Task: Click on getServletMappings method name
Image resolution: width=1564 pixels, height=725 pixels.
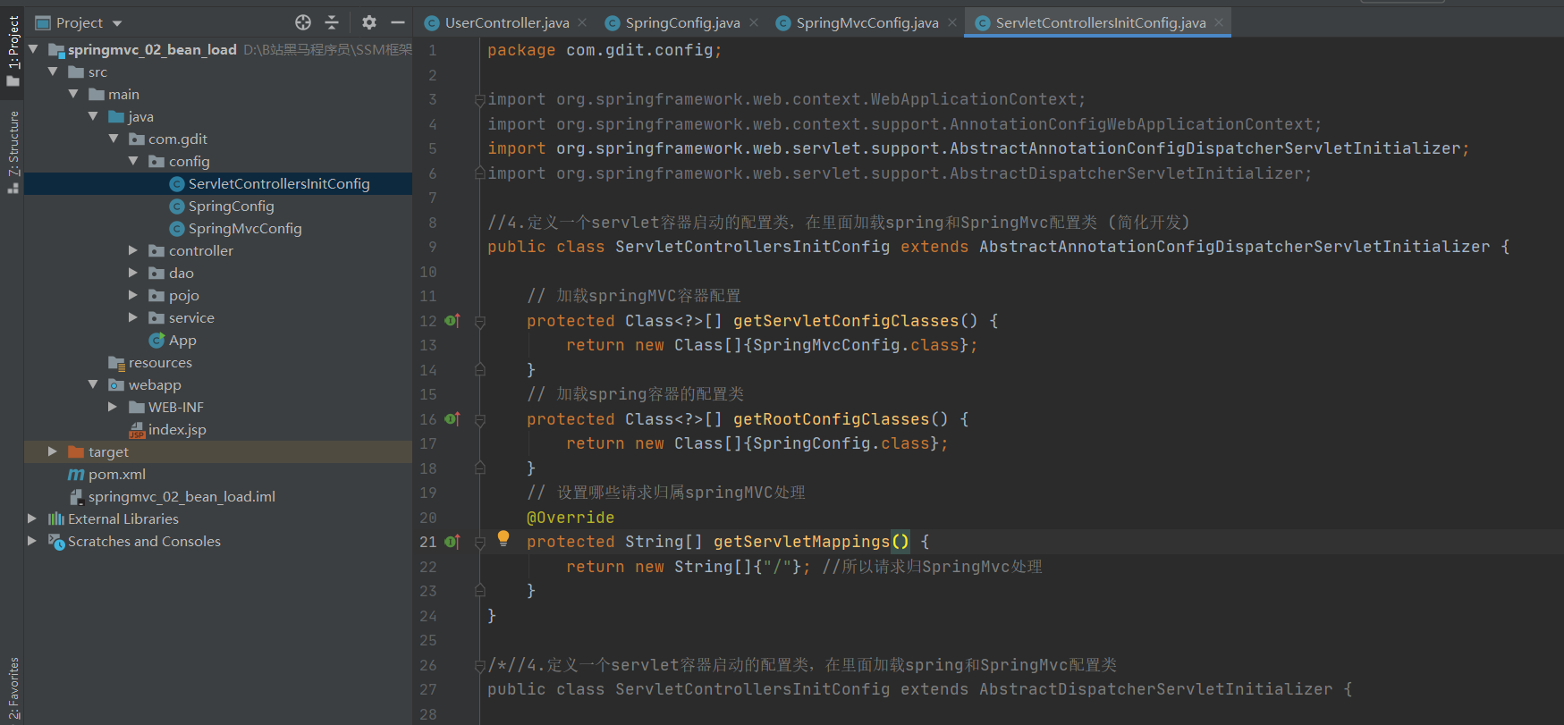Action: (801, 542)
